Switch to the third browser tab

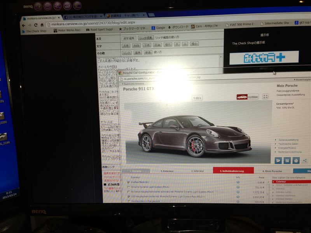click(x=126, y=15)
